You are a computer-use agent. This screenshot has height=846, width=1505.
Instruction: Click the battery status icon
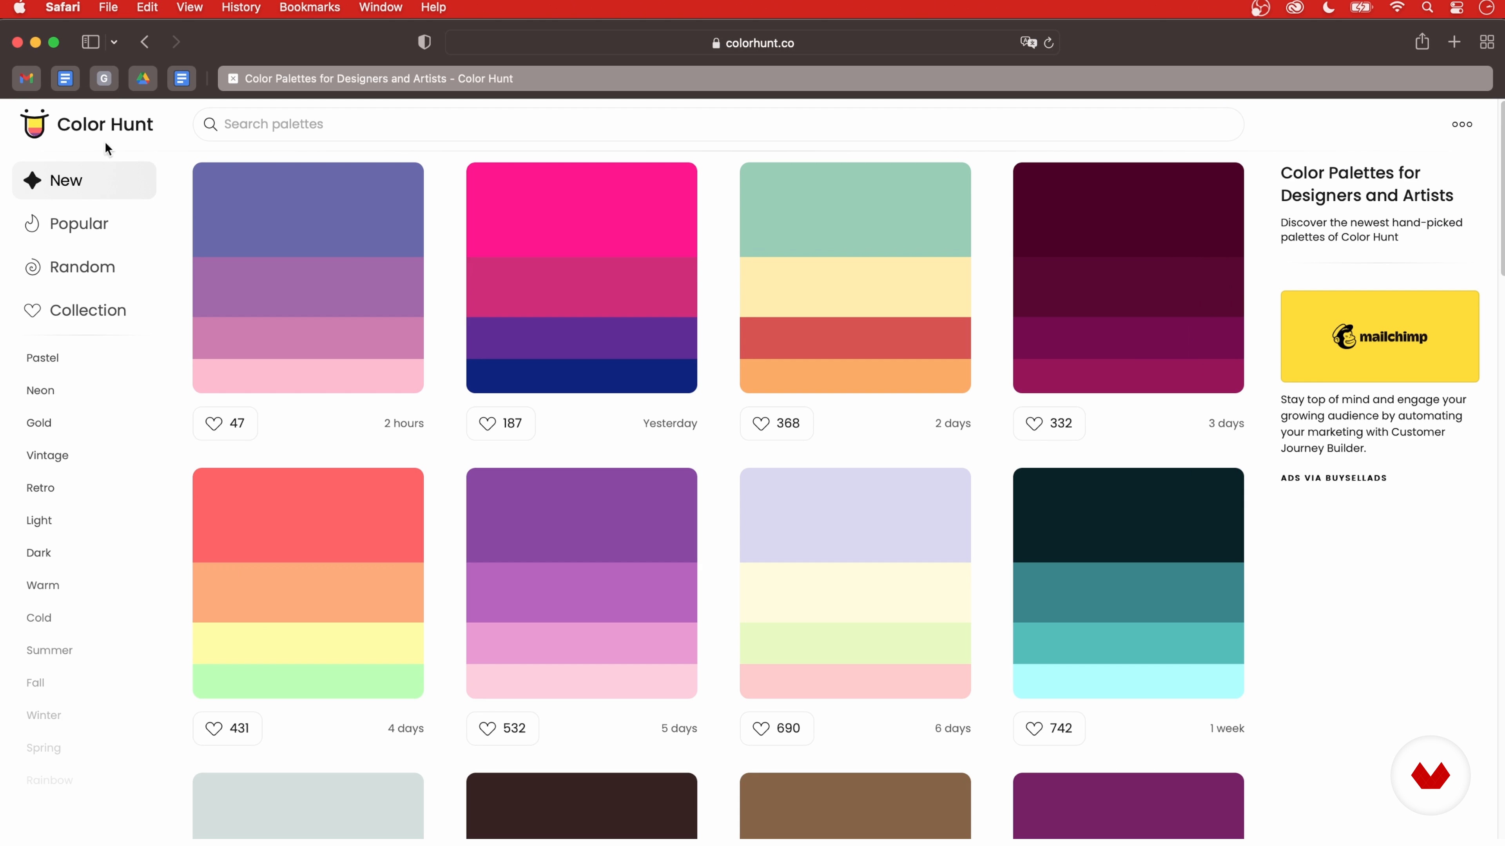[x=1361, y=7]
